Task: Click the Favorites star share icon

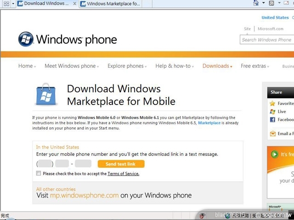Action: coord(272,104)
